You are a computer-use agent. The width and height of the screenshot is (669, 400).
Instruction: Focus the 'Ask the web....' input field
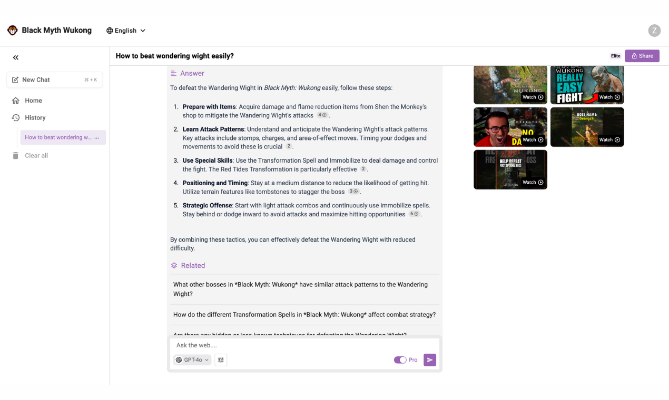point(304,345)
